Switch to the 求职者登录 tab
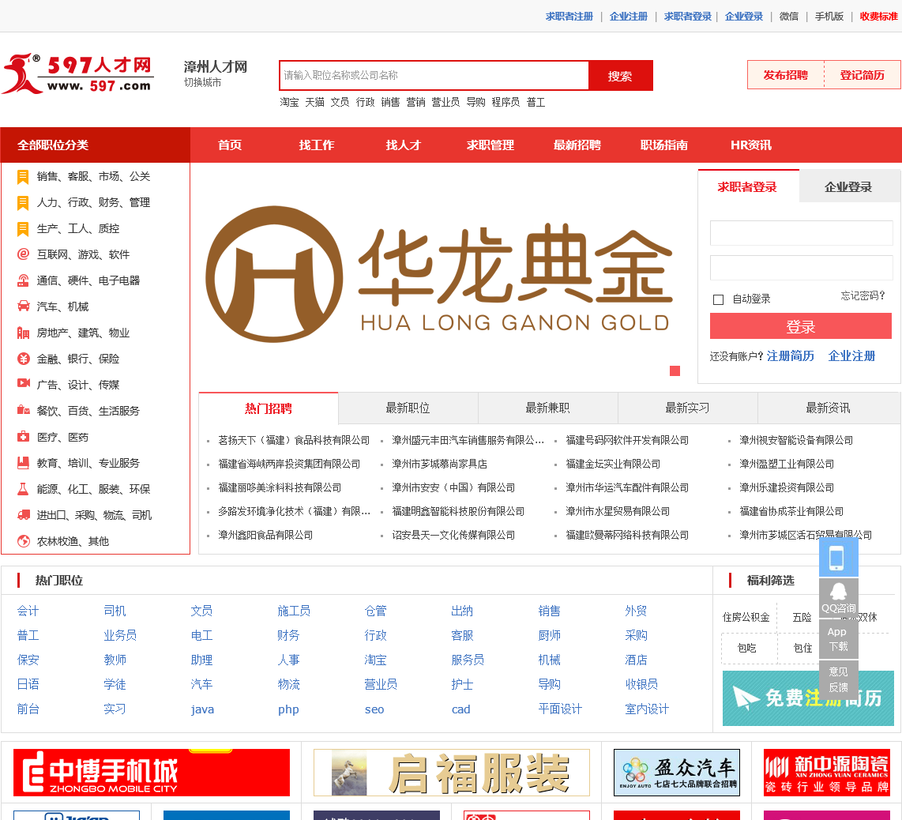 pos(747,186)
